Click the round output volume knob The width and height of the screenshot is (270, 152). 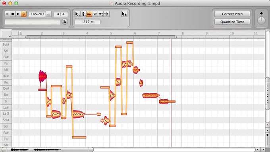click(x=261, y=21)
